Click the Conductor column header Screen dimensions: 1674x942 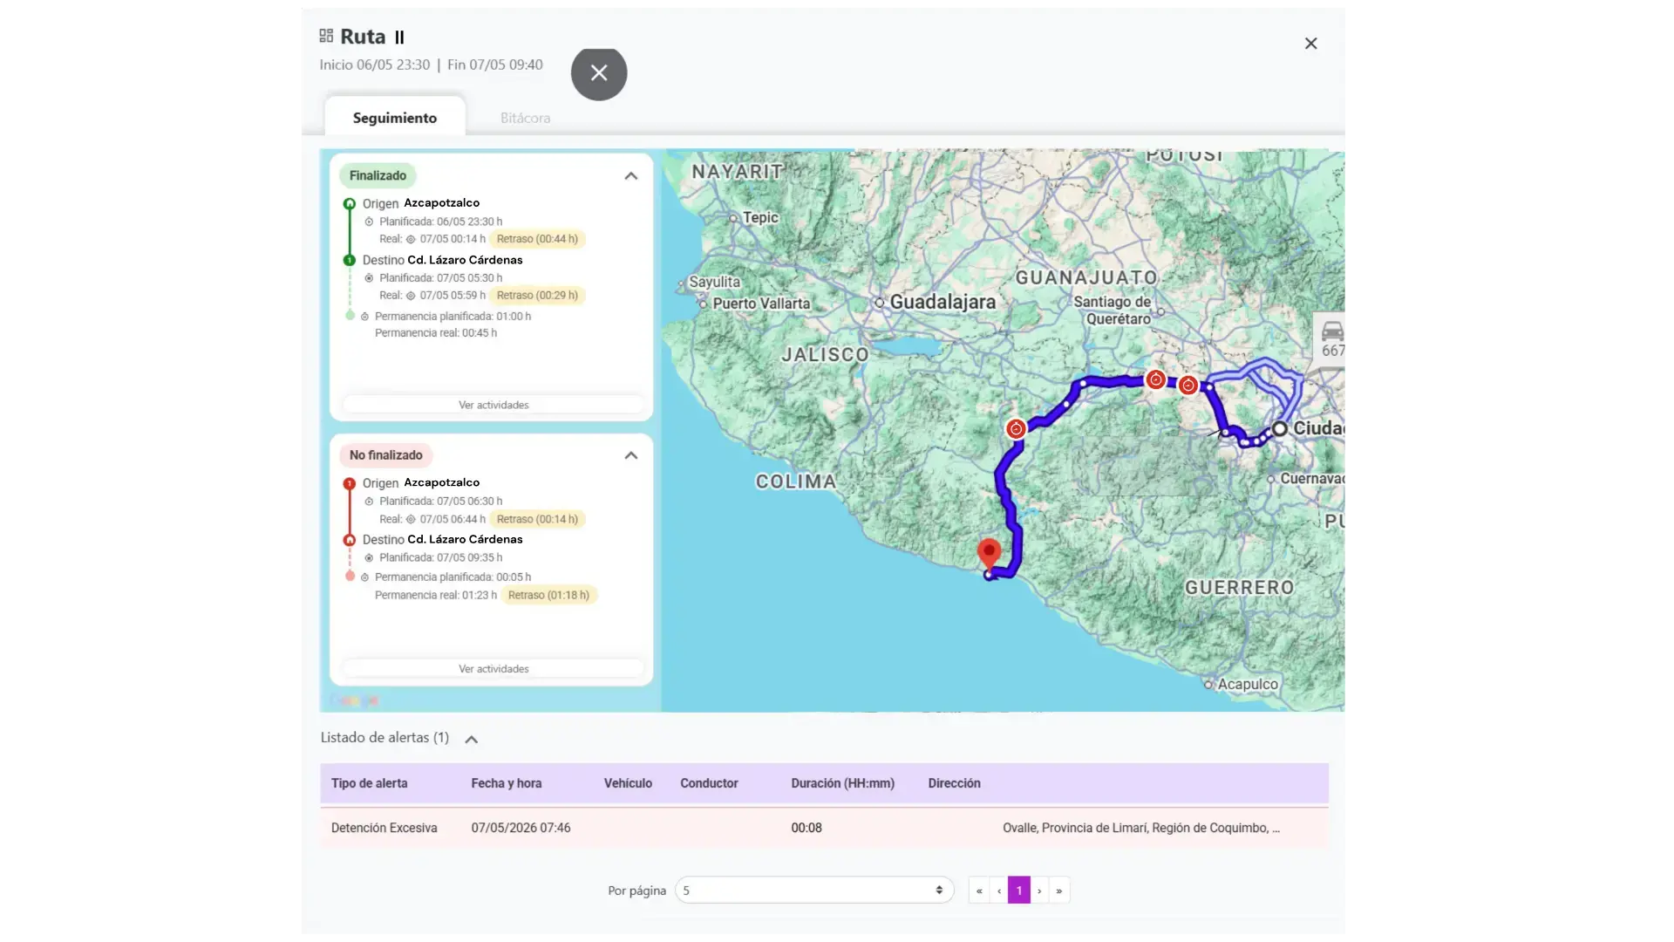pos(709,783)
